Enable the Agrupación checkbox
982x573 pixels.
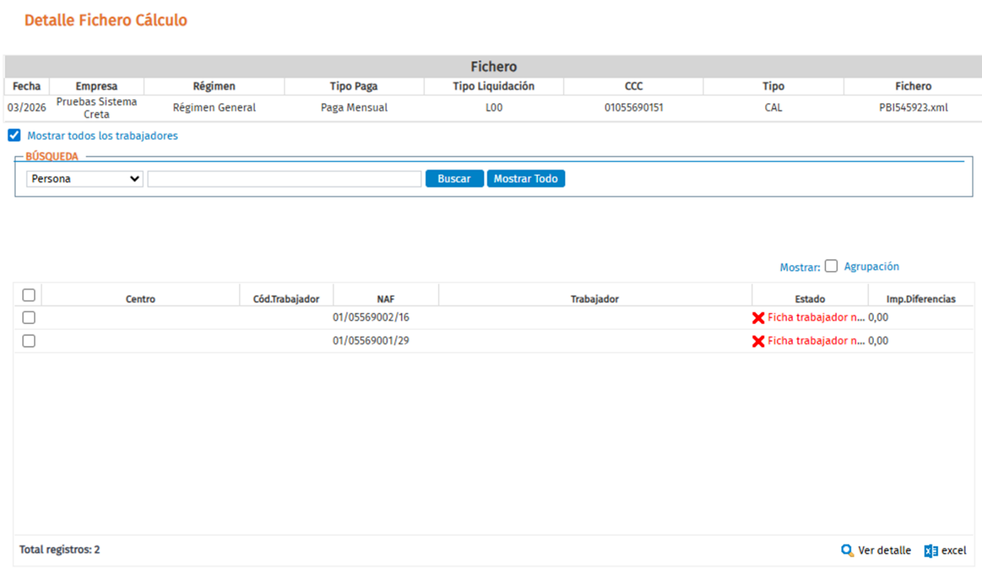pos(831,266)
